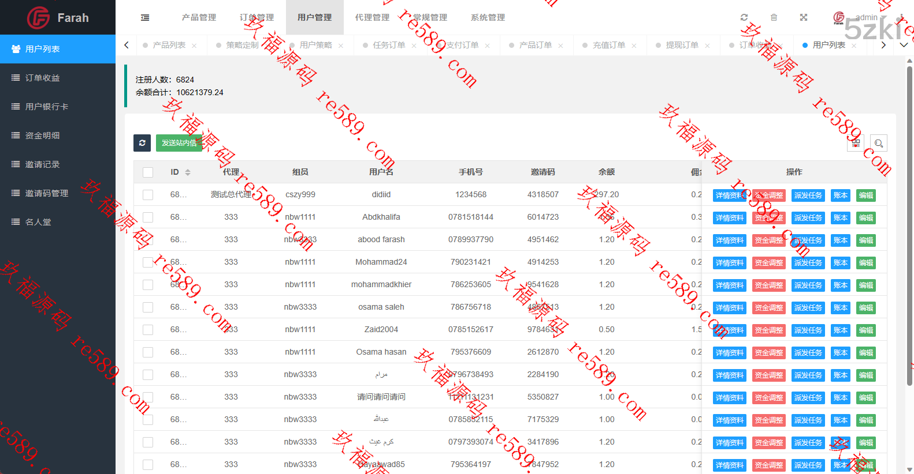Open the table search magnifier icon

[x=879, y=143]
